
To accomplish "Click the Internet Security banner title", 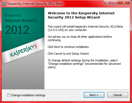I will click(x=21, y=21).
